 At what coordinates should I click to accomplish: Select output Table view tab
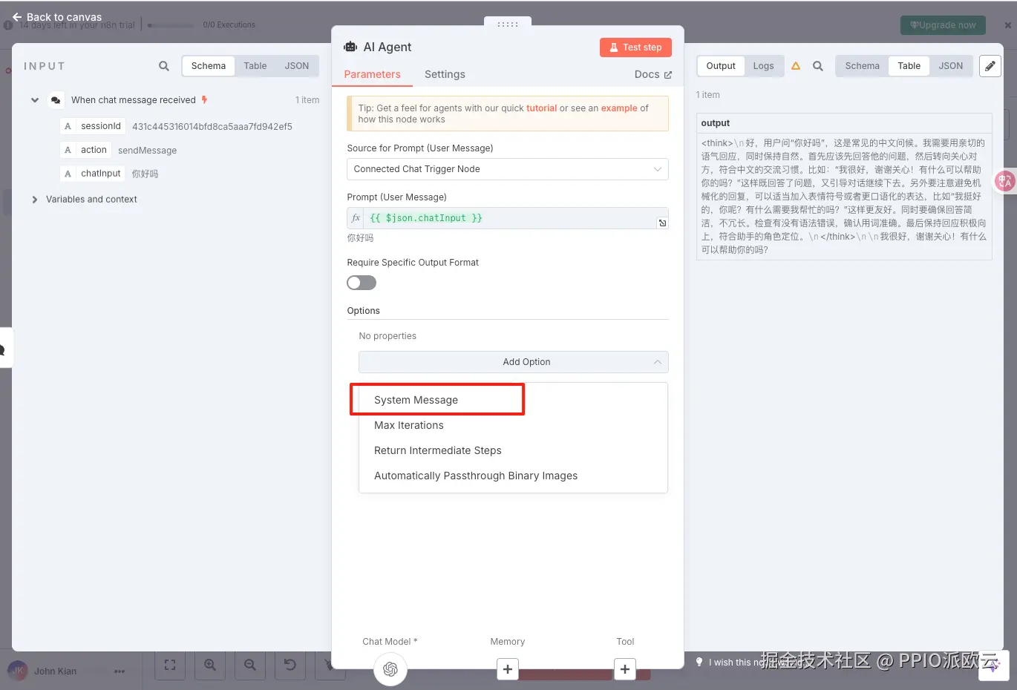(x=909, y=66)
